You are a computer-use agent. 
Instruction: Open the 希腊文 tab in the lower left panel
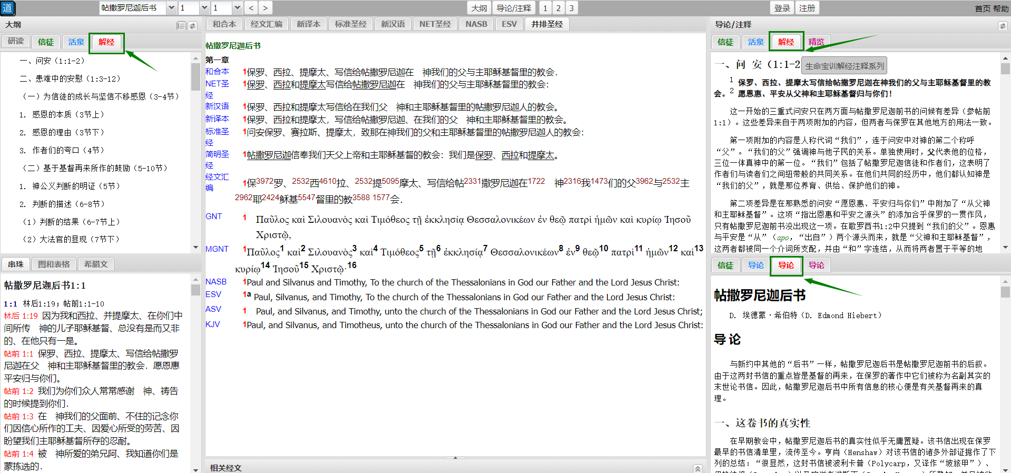point(96,264)
